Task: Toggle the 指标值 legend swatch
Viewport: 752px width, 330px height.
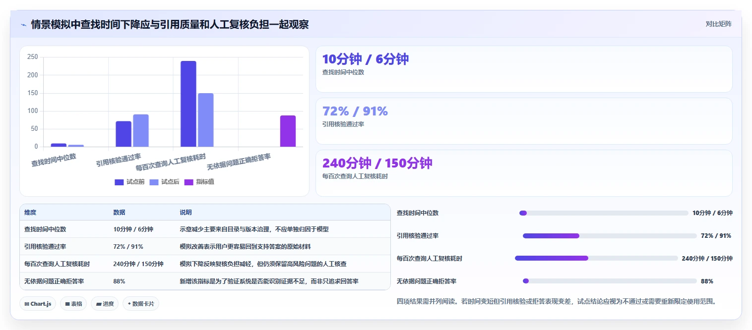Action: click(189, 182)
